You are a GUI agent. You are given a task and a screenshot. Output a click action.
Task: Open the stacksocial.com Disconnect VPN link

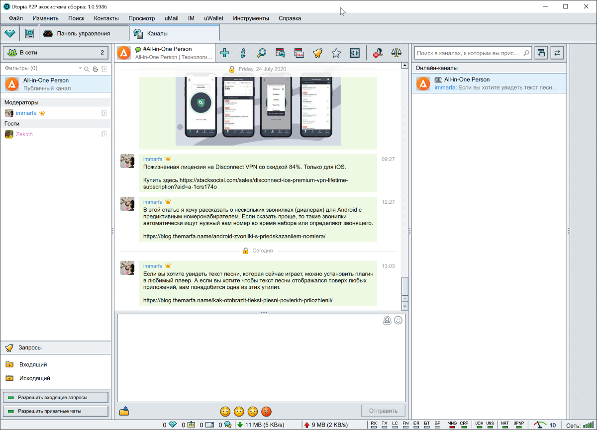(x=246, y=183)
